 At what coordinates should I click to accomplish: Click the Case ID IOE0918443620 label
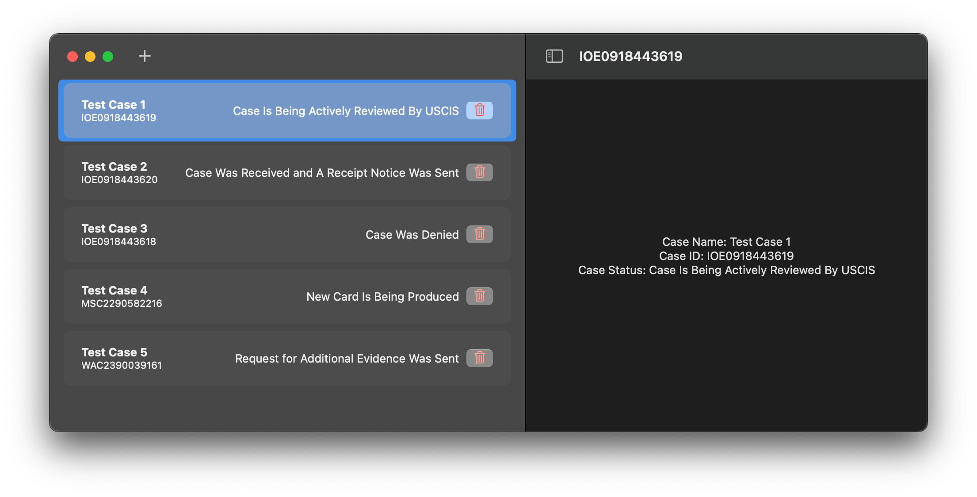[x=119, y=179]
